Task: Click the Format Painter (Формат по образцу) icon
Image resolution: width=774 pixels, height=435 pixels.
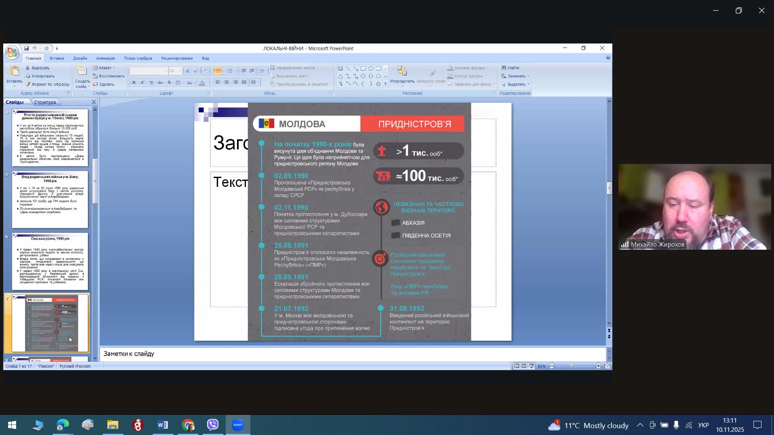Action: [28, 85]
